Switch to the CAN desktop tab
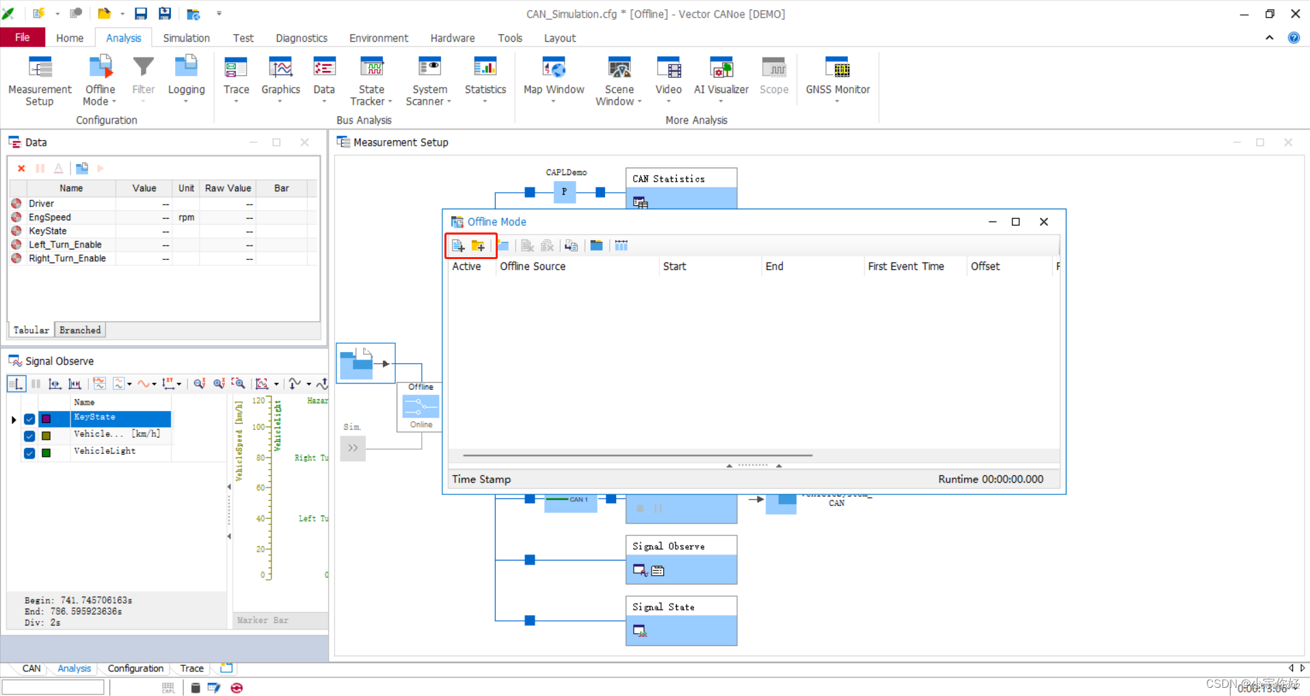 click(31, 668)
